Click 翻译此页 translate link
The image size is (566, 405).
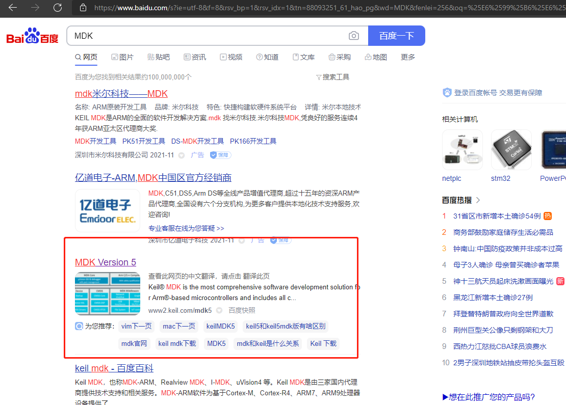(256, 276)
